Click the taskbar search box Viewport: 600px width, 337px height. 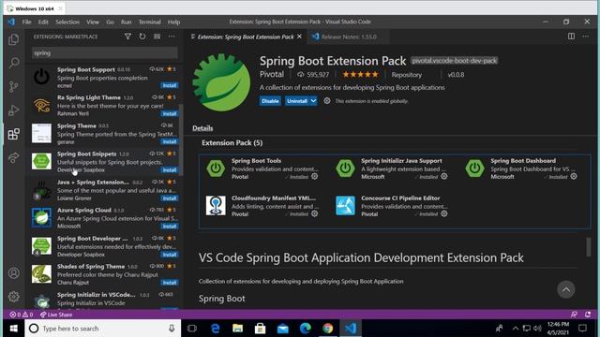[x=102, y=329]
